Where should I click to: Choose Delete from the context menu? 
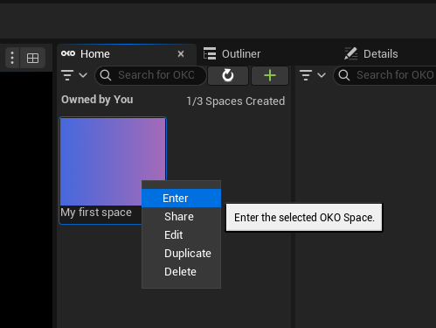tap(181, 272)
